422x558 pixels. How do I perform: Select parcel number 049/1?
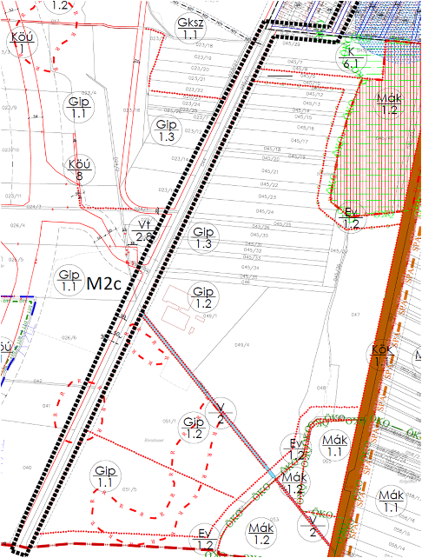click(x=210, y=316)
